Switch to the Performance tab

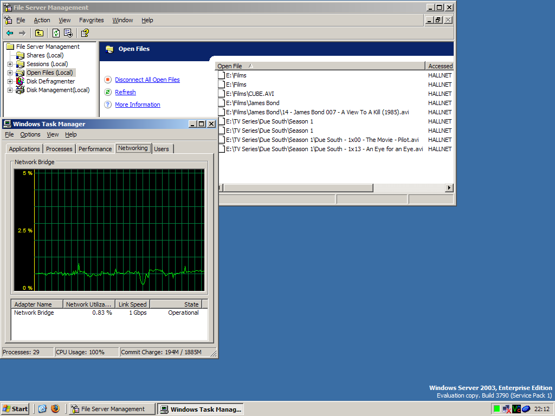point(95,149)
